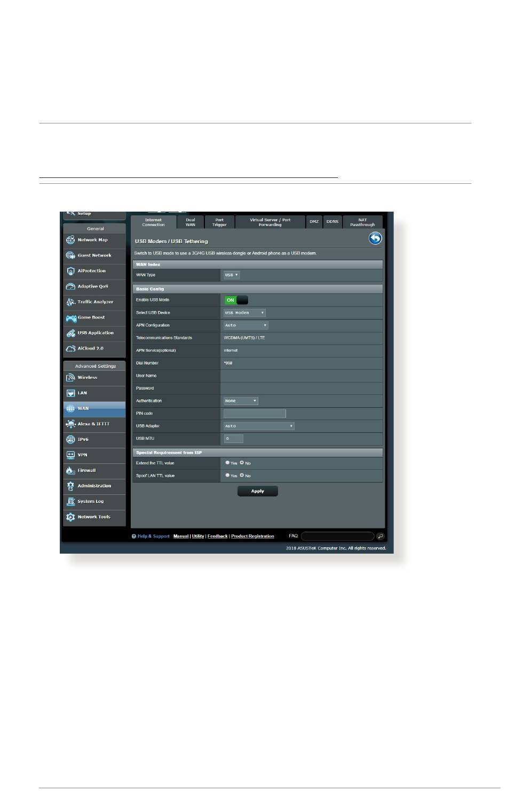Select the Game Boost gamepad icon
The height and width of the screenshot is (800, 507).
70,317
